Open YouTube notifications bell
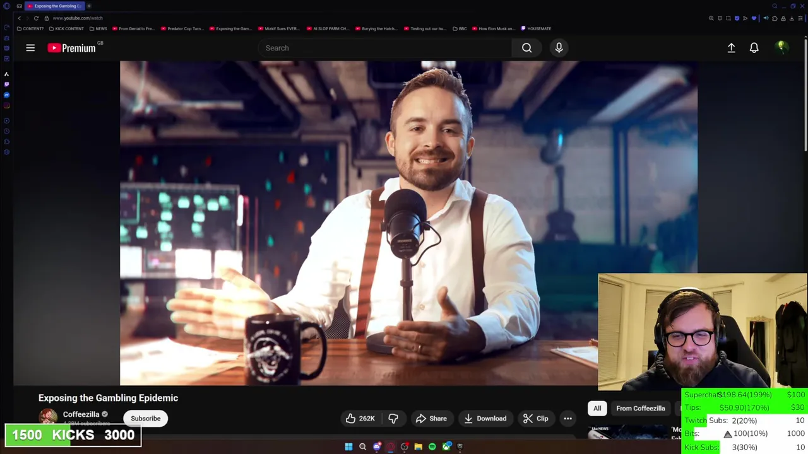This screenshot has height=454, width=808. click(754, 48)
